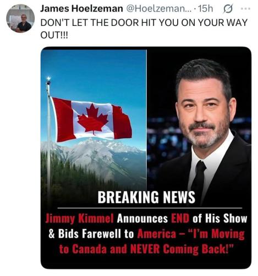This screenshot has width=258, height=276.
Task: Click the 15h post timestamp
Action: [x=206, y=9]
